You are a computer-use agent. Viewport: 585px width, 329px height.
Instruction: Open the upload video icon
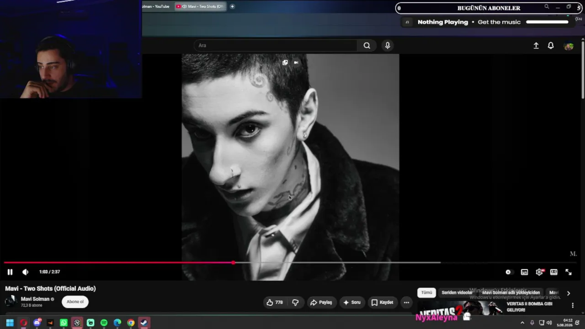click(x=536, y=46)
